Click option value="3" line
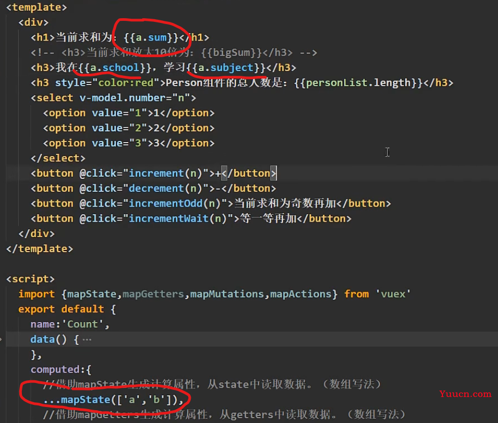The height and width of the screenshot is (423, 498). (129, 143)
